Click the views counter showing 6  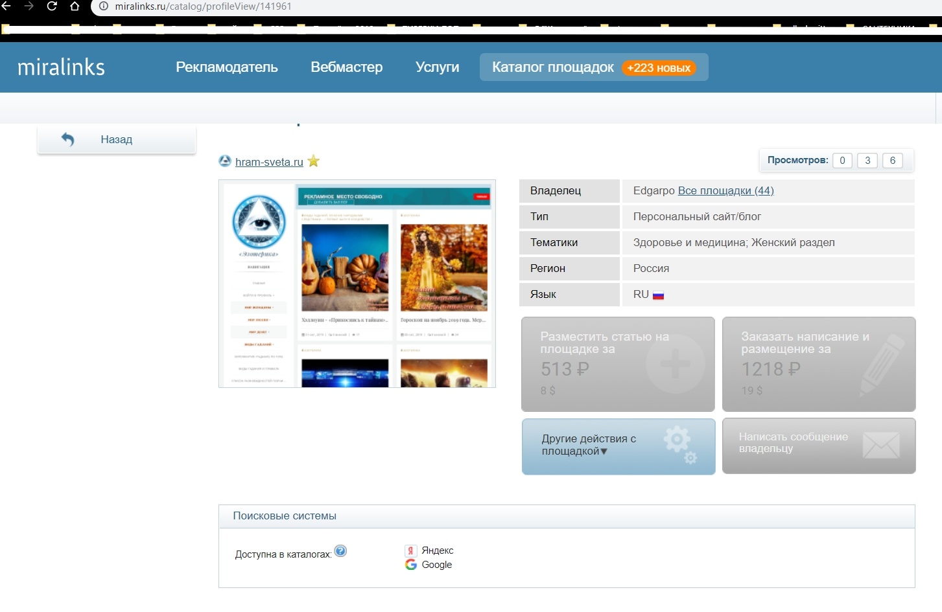pyautogui.click(x=893, y=161)
